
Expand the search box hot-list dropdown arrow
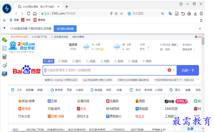coord(174,70)
